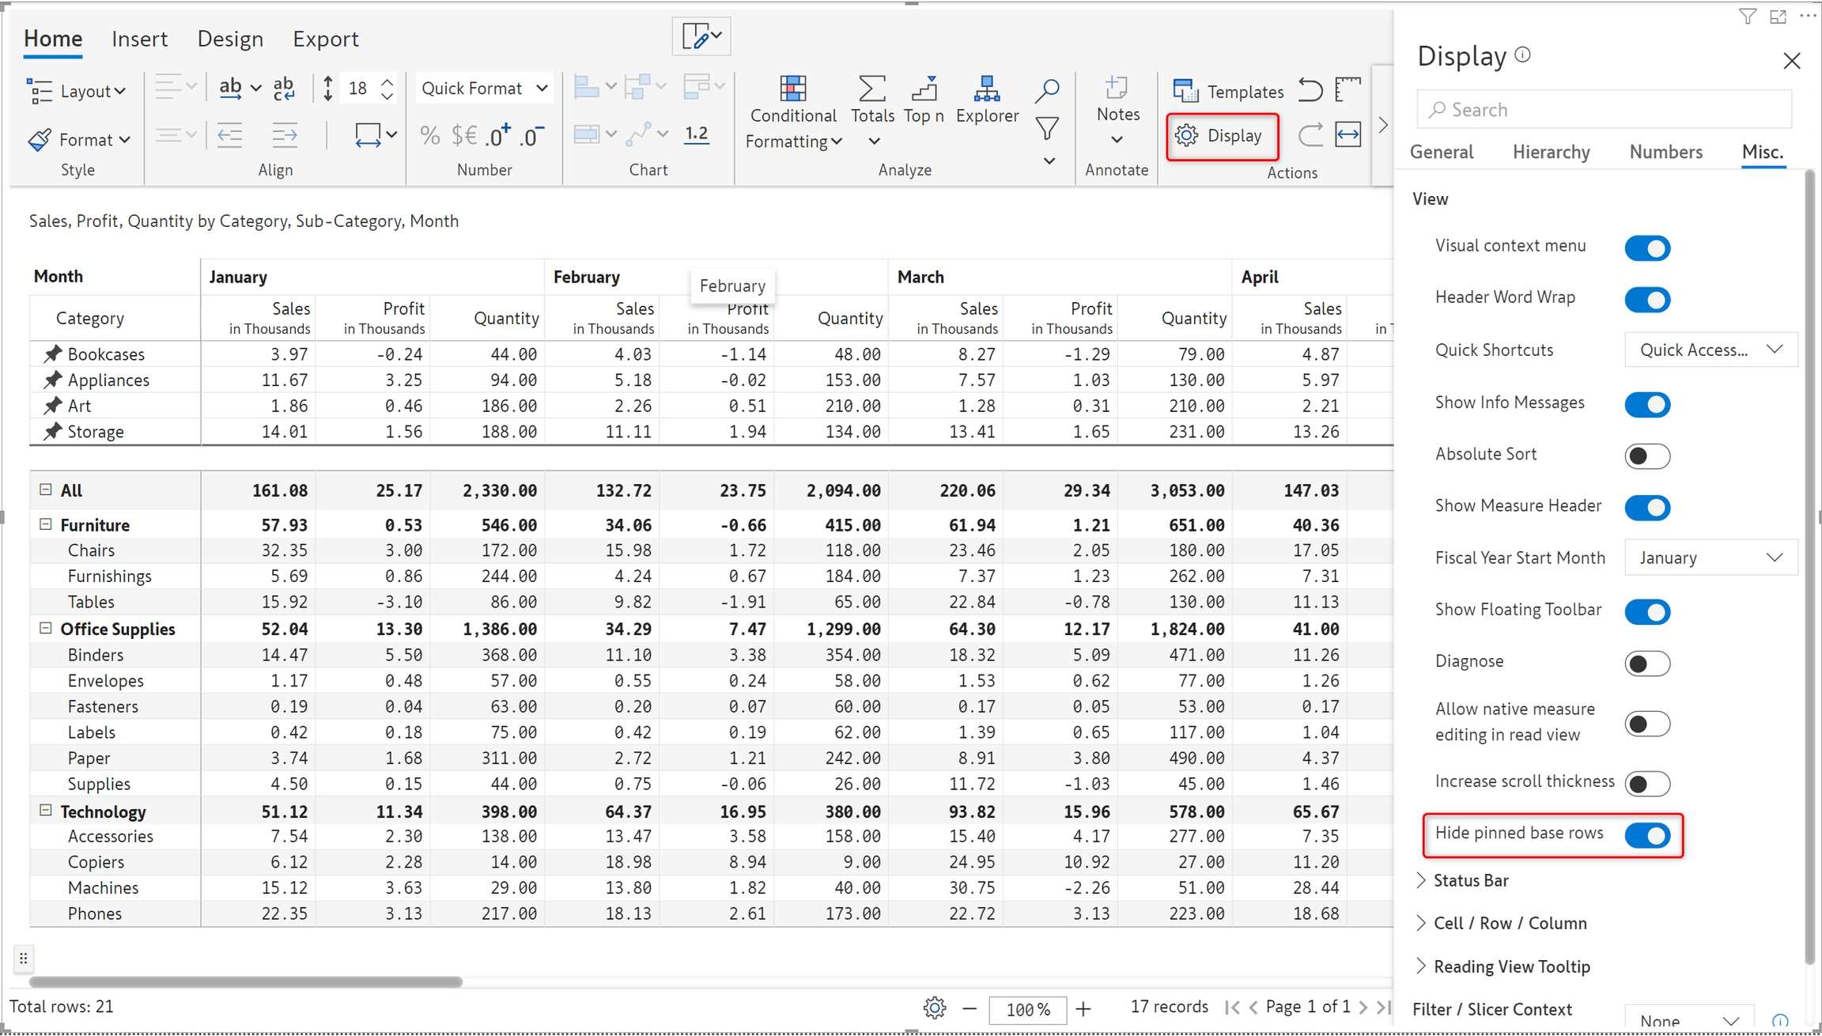Turn off Hide pinned base rows
The width and height of the screenshot is (1822, 1036).
click(1647, 835)
